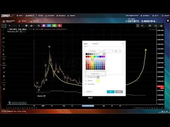Open the Background color swatch
The width and height of the screenshot is (170, 127).
point(98,77)
